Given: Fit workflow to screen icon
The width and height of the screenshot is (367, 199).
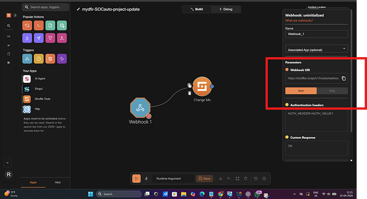Looking at the screenshot, I should click(x=238, y=179).
